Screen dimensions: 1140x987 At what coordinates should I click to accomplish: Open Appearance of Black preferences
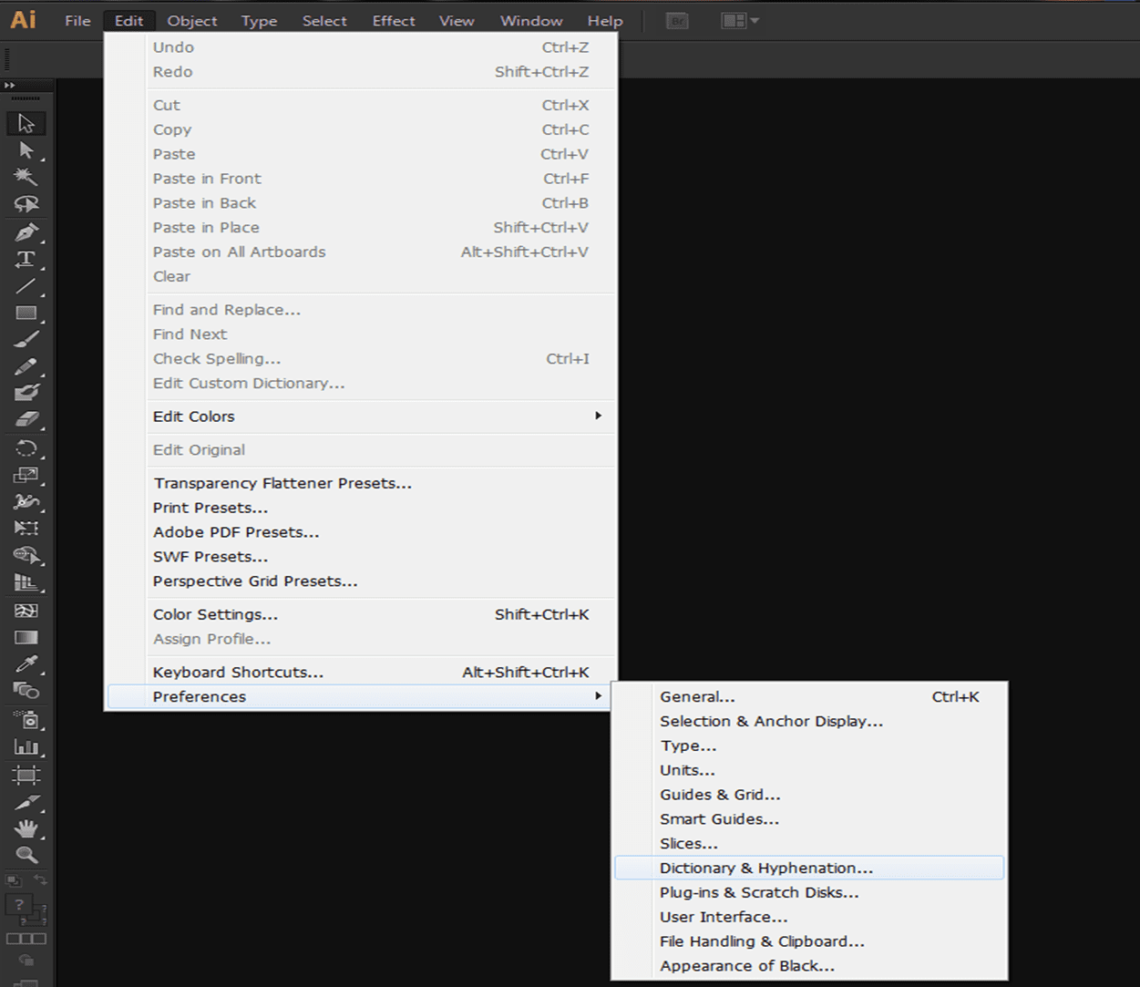[x=809, y=966]
